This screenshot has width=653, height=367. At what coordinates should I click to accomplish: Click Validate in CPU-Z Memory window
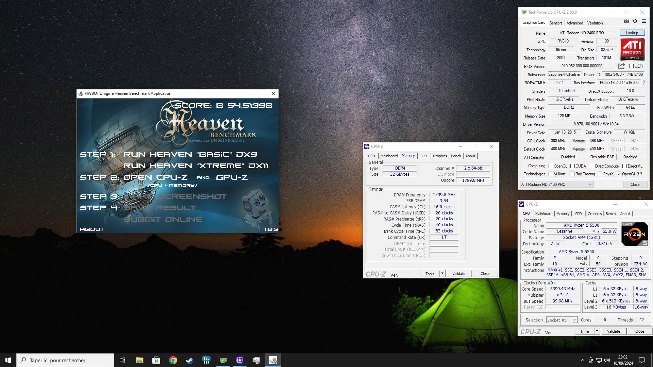point(458,274)
